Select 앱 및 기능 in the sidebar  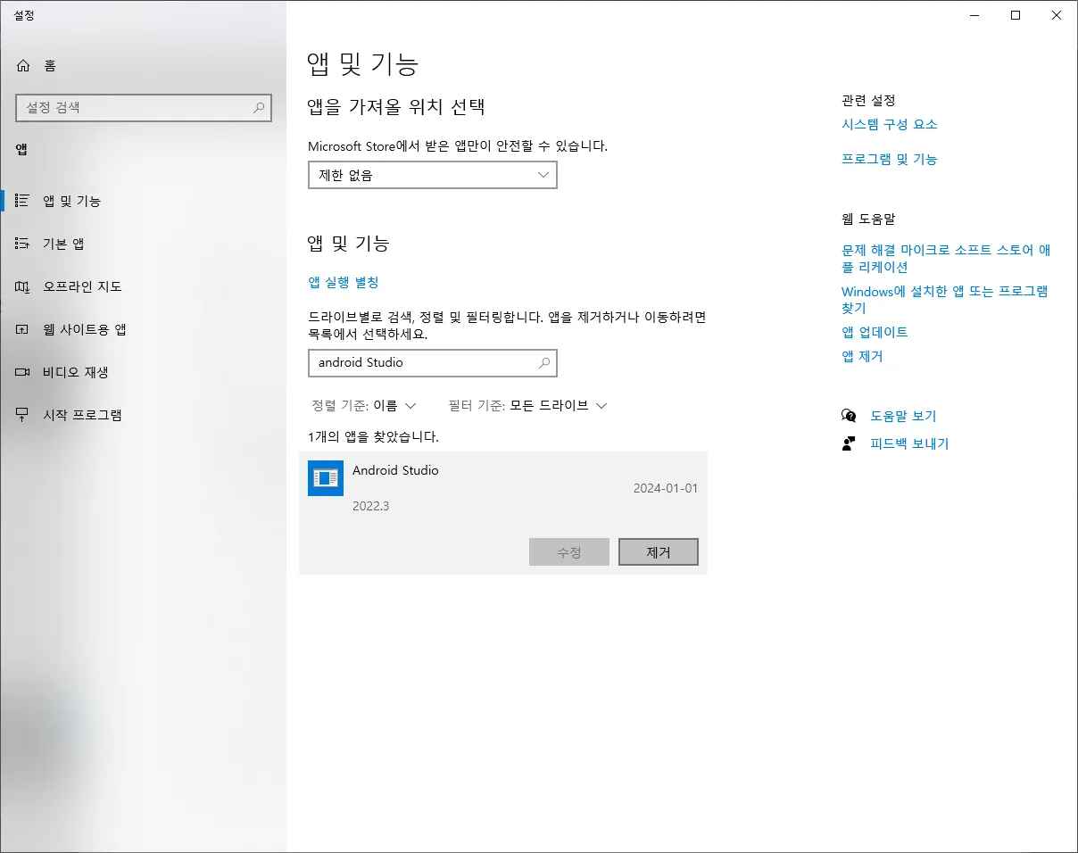tap(143, 201)
